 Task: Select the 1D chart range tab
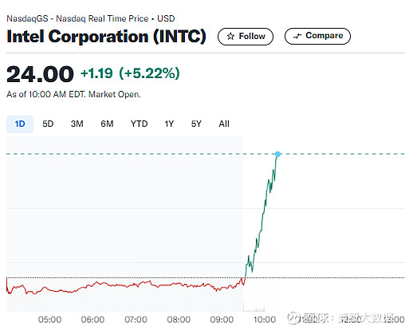[20, 124]
